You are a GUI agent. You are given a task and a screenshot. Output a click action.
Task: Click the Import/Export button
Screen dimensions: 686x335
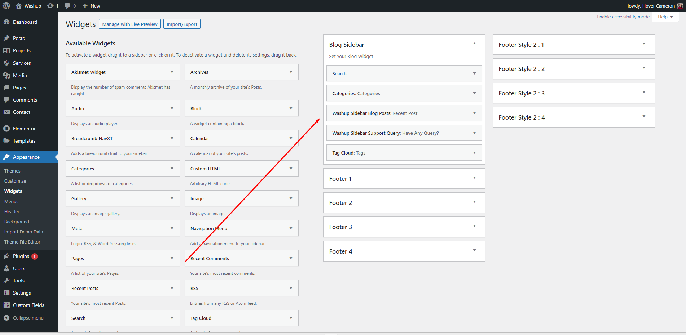tap(182, 24)
